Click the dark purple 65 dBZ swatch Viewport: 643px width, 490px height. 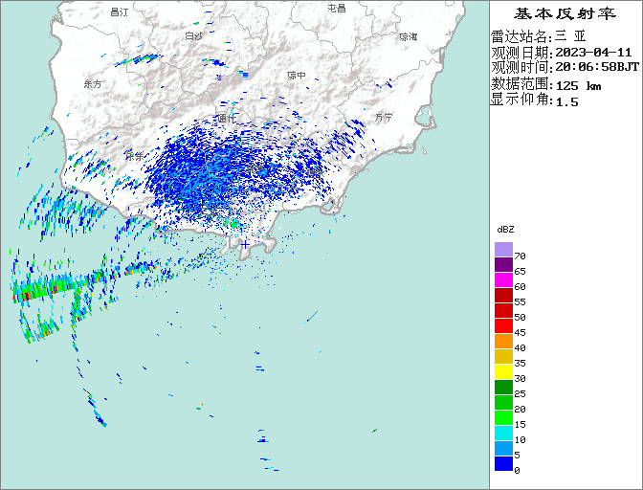coord(503,264)
